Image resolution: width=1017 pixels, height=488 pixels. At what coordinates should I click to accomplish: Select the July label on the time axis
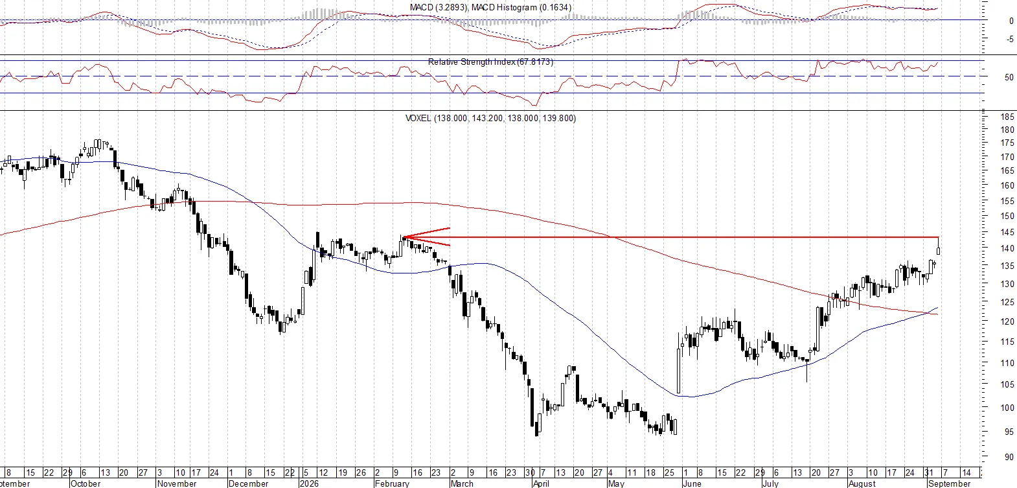pyautogui.click(x=770, y=483)
